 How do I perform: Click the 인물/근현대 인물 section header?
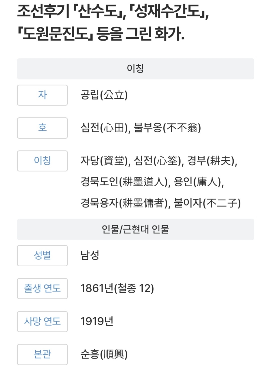pyautogui.click(x=135, y=229)
